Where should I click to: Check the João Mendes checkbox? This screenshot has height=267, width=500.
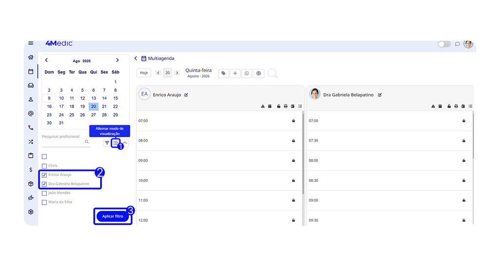coord(44,193)
